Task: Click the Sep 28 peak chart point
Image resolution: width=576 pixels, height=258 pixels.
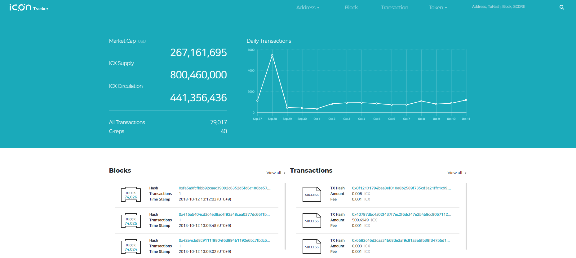Action: coord(272,55)
